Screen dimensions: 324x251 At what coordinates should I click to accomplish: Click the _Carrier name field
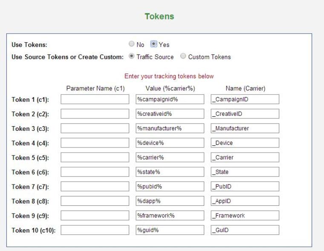pyautogui.click(x=245, y=157)
